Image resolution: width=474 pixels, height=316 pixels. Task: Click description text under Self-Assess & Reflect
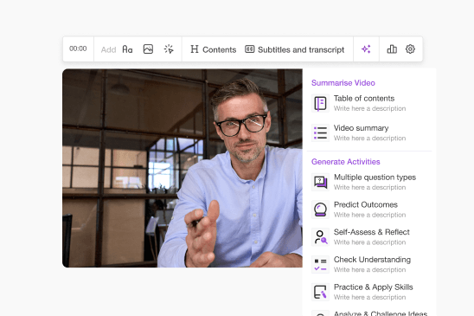click(x=369, y=242)
